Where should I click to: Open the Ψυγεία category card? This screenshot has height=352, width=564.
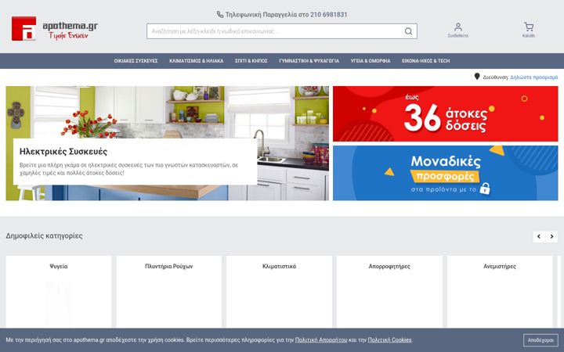[x=59, y=292]
